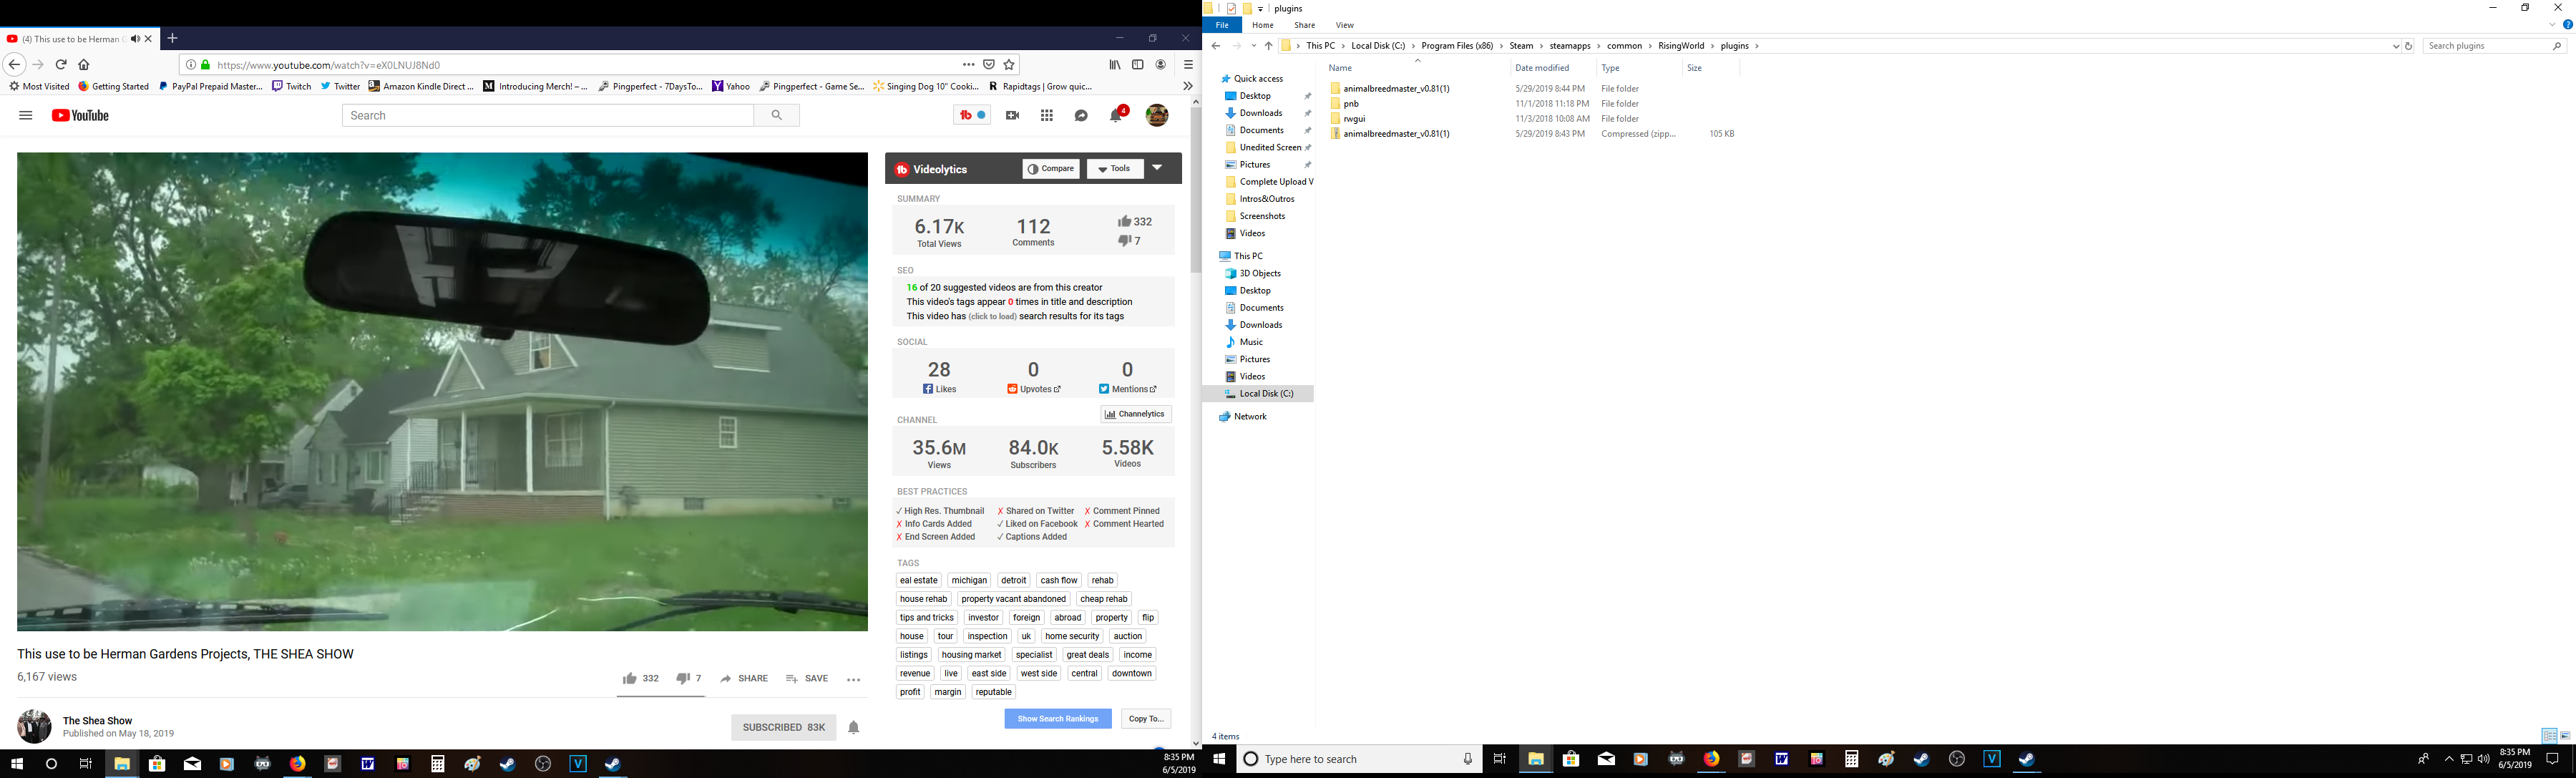Click The Shea Show channel name link
Image resolution: width=2576 pixels, height=778 pixels.
pos(97,721)
